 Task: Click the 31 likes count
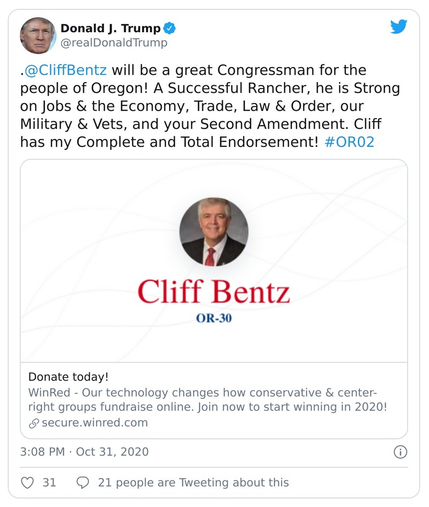click(49, 482)
